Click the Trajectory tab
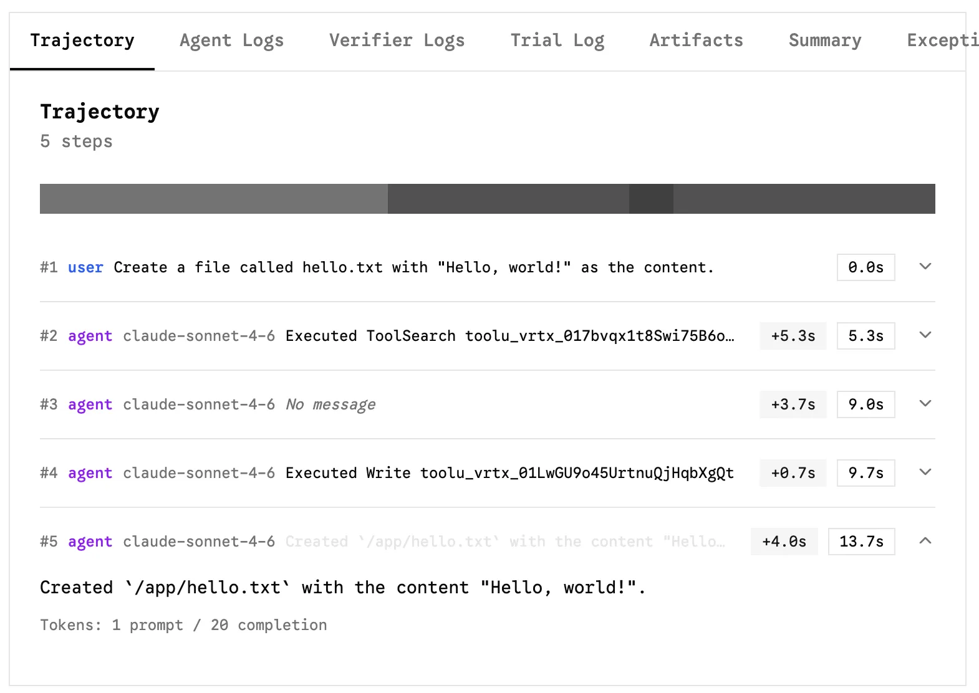The image size is (979, 693). (x=82, y=41)
